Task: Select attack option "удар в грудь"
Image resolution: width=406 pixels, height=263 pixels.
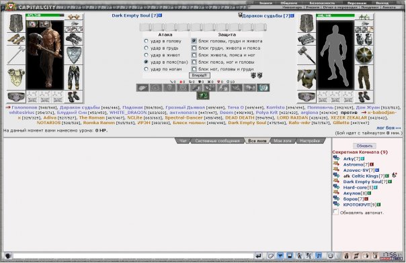Action: [146, 48]
